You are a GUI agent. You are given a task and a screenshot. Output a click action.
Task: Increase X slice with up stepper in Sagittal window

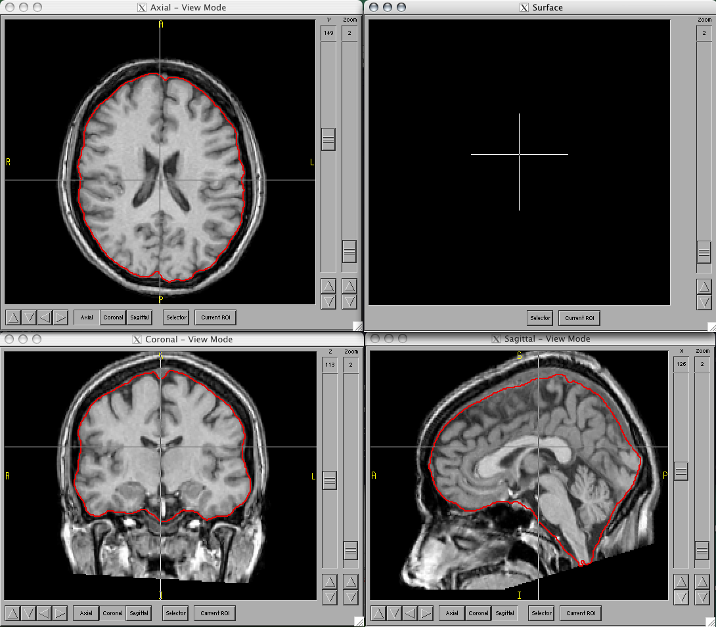pyautogui.click(x=681, y=582)
